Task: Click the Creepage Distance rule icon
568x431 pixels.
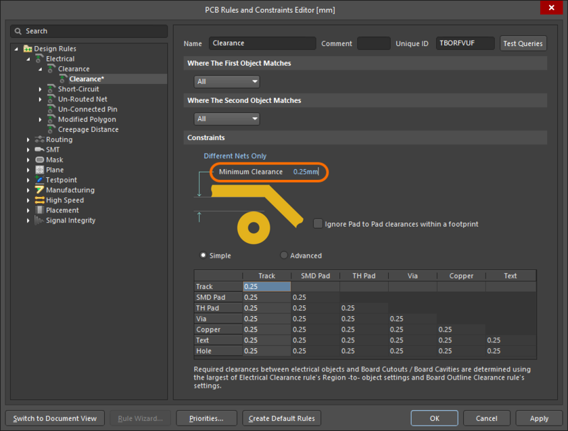Action: click(x=50, y=129)
